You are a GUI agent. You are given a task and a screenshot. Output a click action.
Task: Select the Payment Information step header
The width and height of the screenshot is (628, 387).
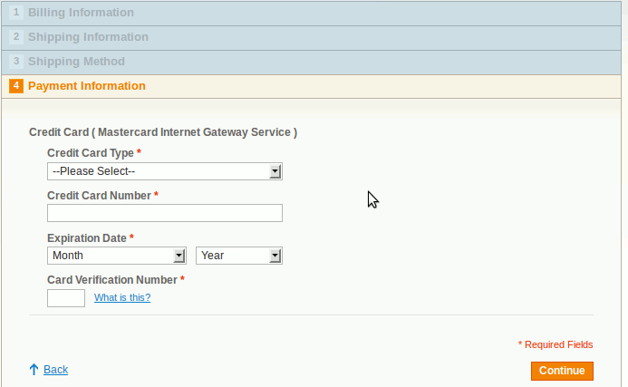[x=311, y=86]
